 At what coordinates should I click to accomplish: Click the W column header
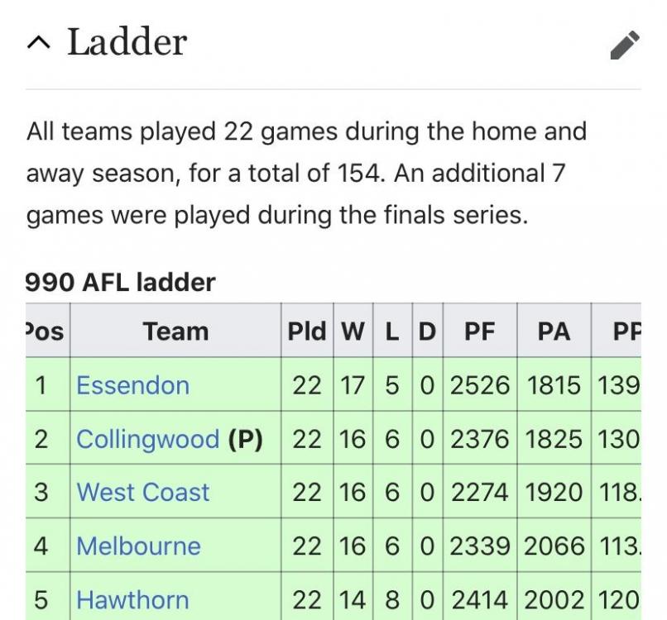353,331
